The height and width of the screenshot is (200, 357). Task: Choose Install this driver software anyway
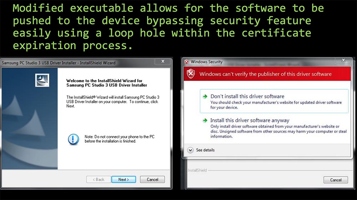pyautogui.click(x=275, y=128)
